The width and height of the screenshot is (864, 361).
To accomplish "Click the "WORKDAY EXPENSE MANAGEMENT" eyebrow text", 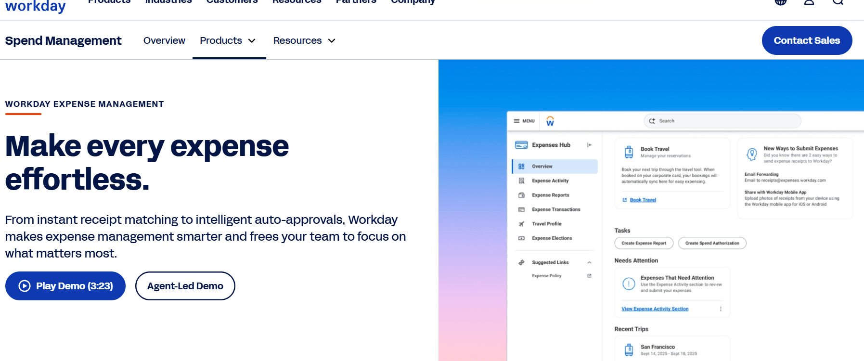I will click(x=85, y=104).
